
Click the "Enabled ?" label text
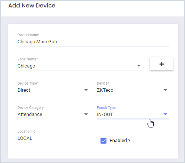[x=120, y=141]
